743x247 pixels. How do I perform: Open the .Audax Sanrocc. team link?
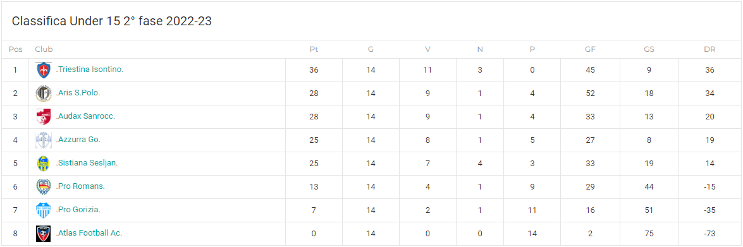[x=86, y=116]
